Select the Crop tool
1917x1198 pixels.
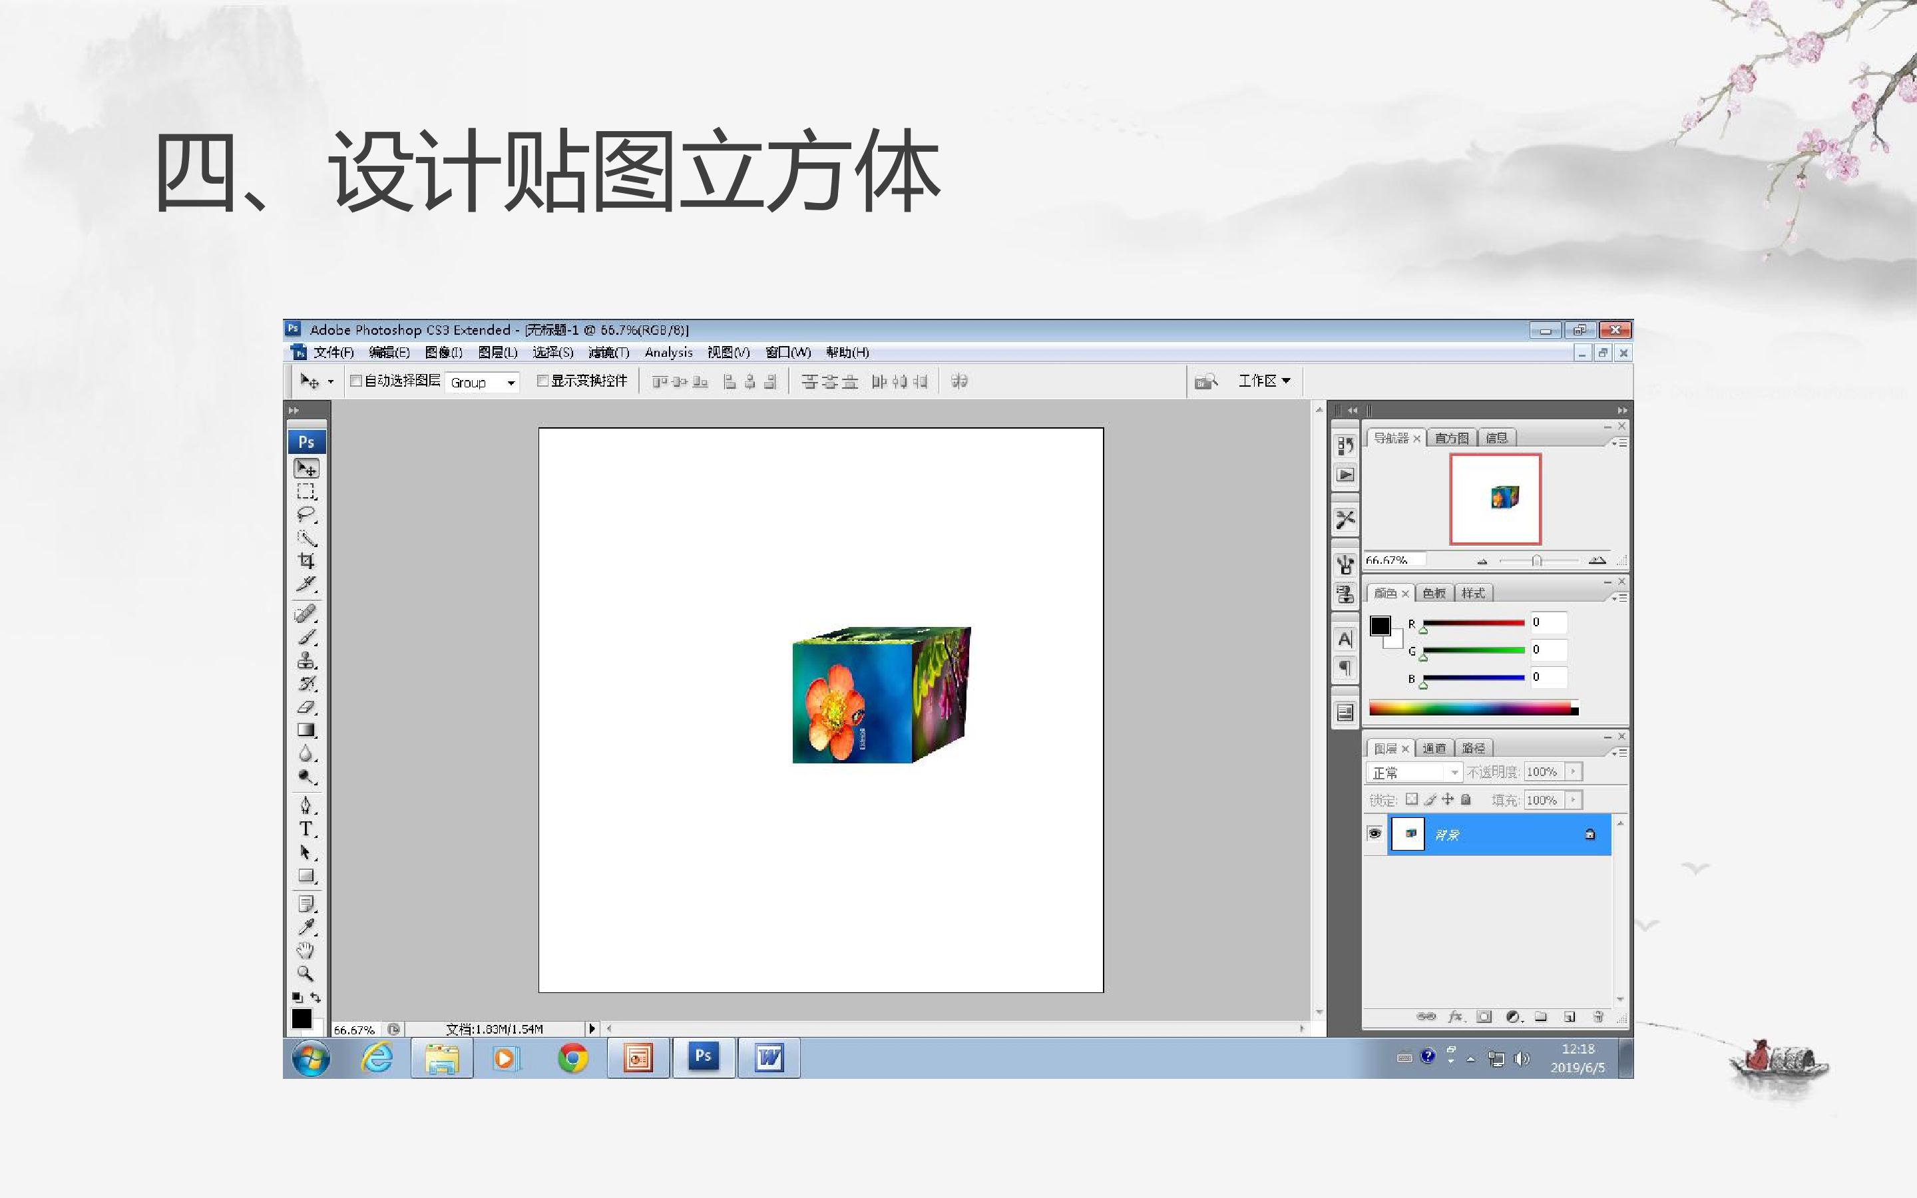click(307, 561)
